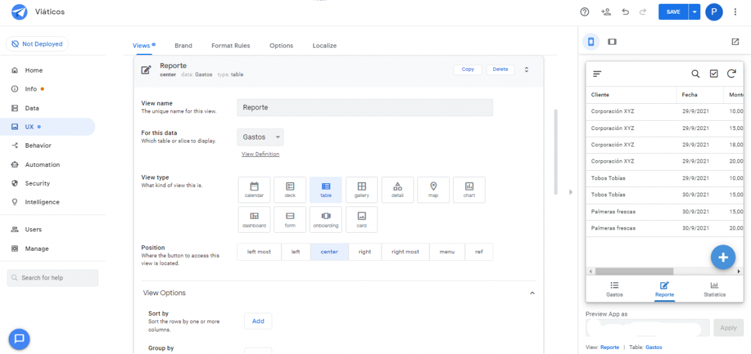Click the Copy button for Reporte
751x354 pixels.
pyautogui.click(x=467, y=69)
